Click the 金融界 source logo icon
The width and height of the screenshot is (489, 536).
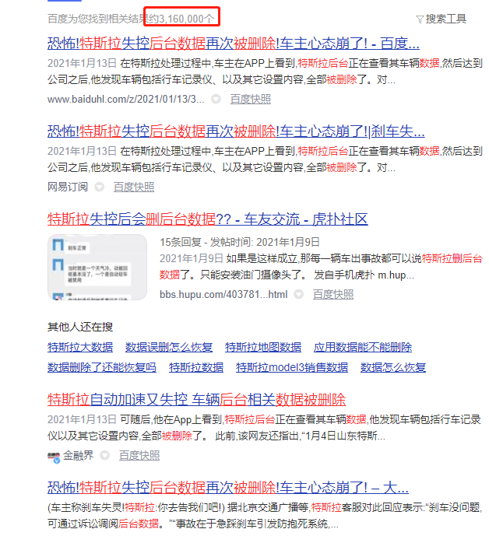54,457
